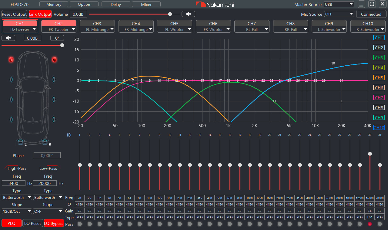Click the band 30 gain slider handle

[x=370, y=154]
